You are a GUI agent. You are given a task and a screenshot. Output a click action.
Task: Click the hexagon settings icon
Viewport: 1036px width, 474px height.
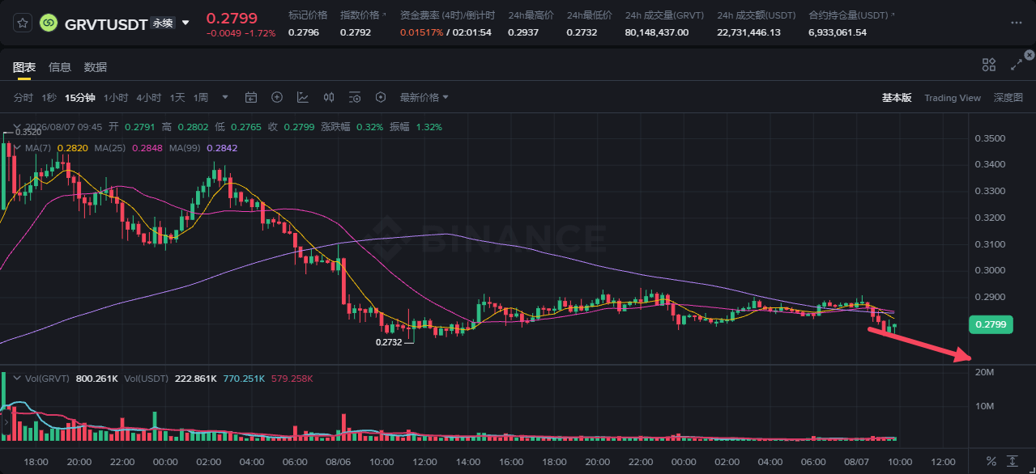tap(381, 98)
